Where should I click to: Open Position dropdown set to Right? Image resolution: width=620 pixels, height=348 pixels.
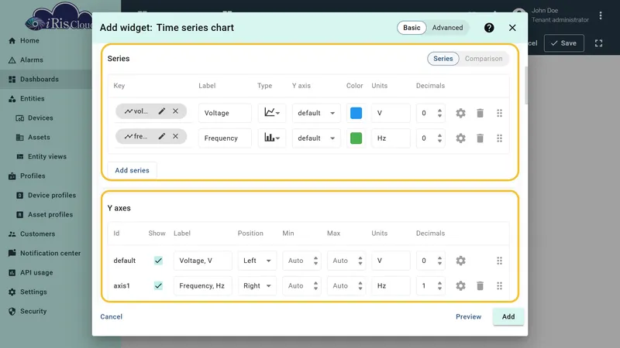[x=257, y=285]
